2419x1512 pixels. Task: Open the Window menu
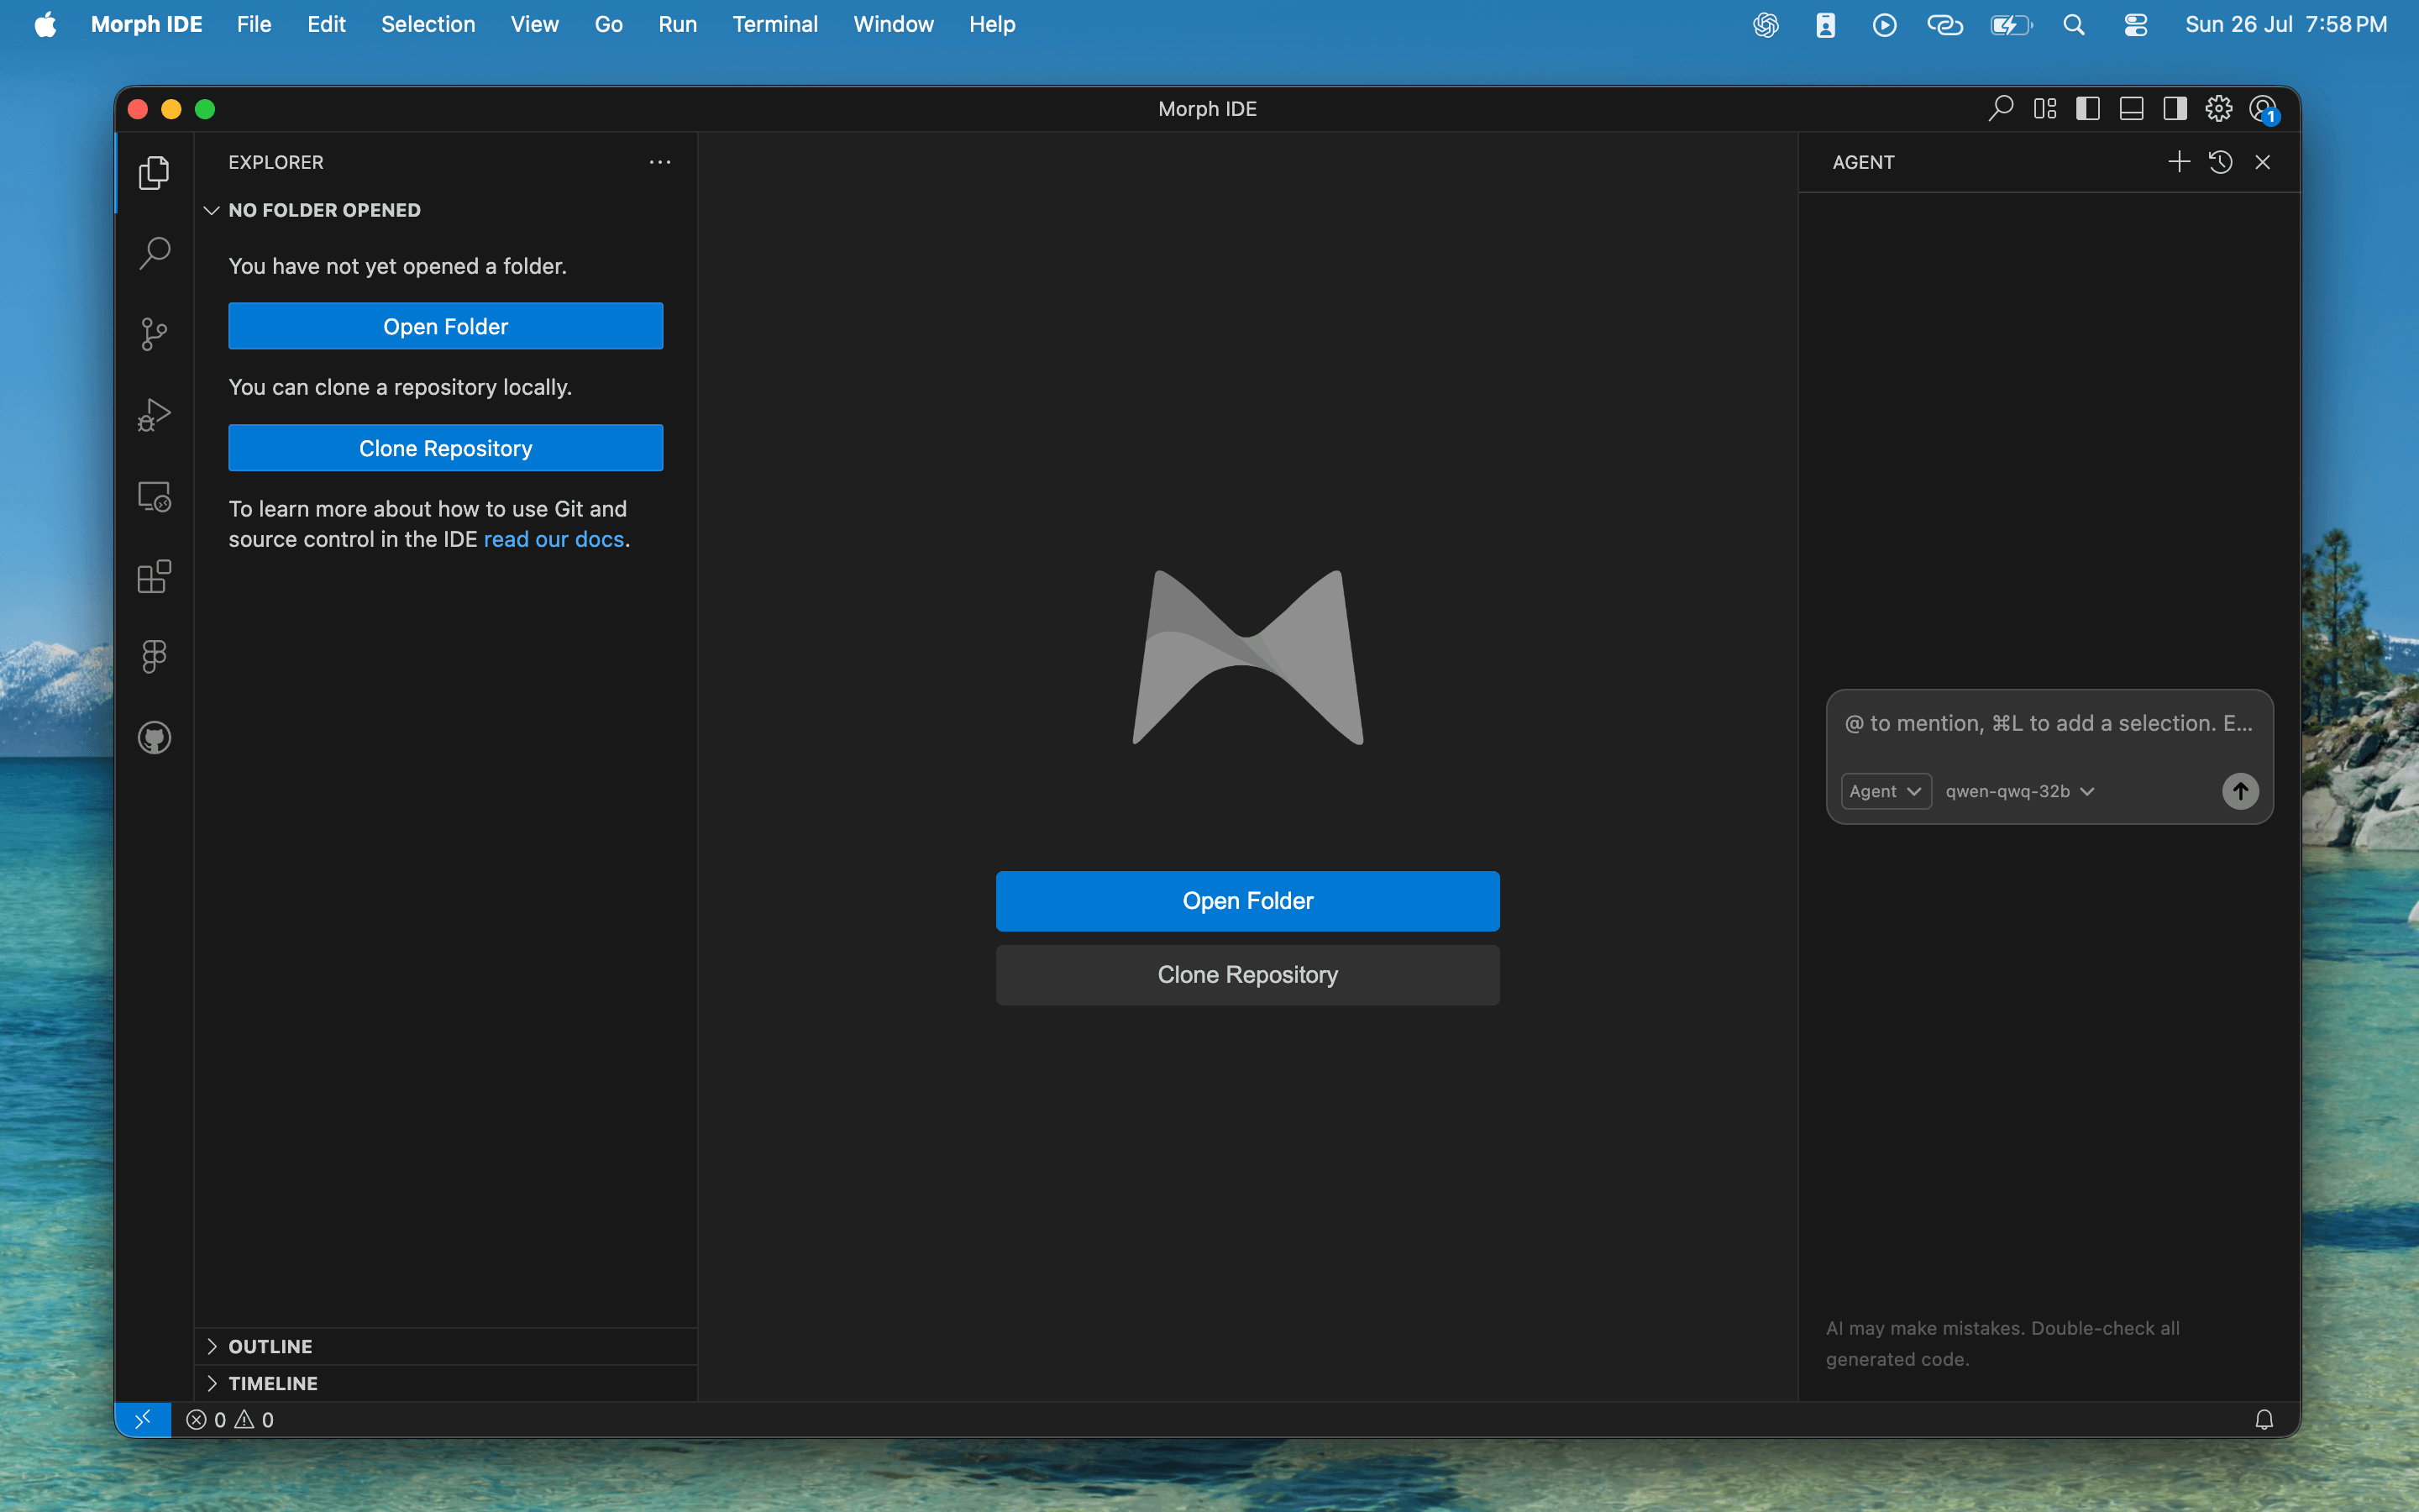pyautogui.click(x=894, y=24)
